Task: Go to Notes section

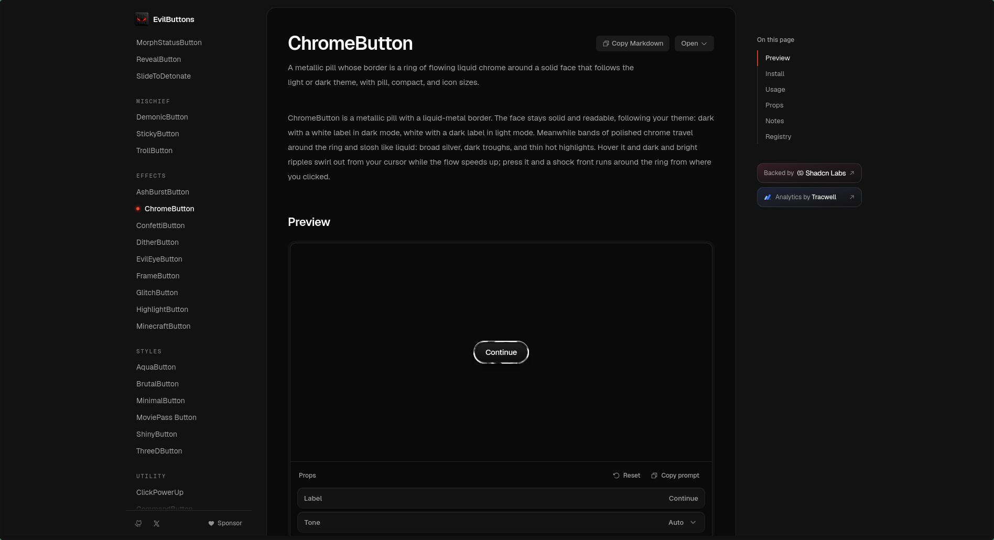Action: (x=775, y=121)
